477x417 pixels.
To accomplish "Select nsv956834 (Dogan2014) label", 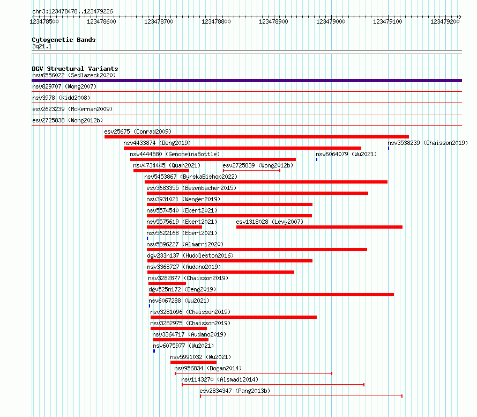I will click(x=208, y=368).
